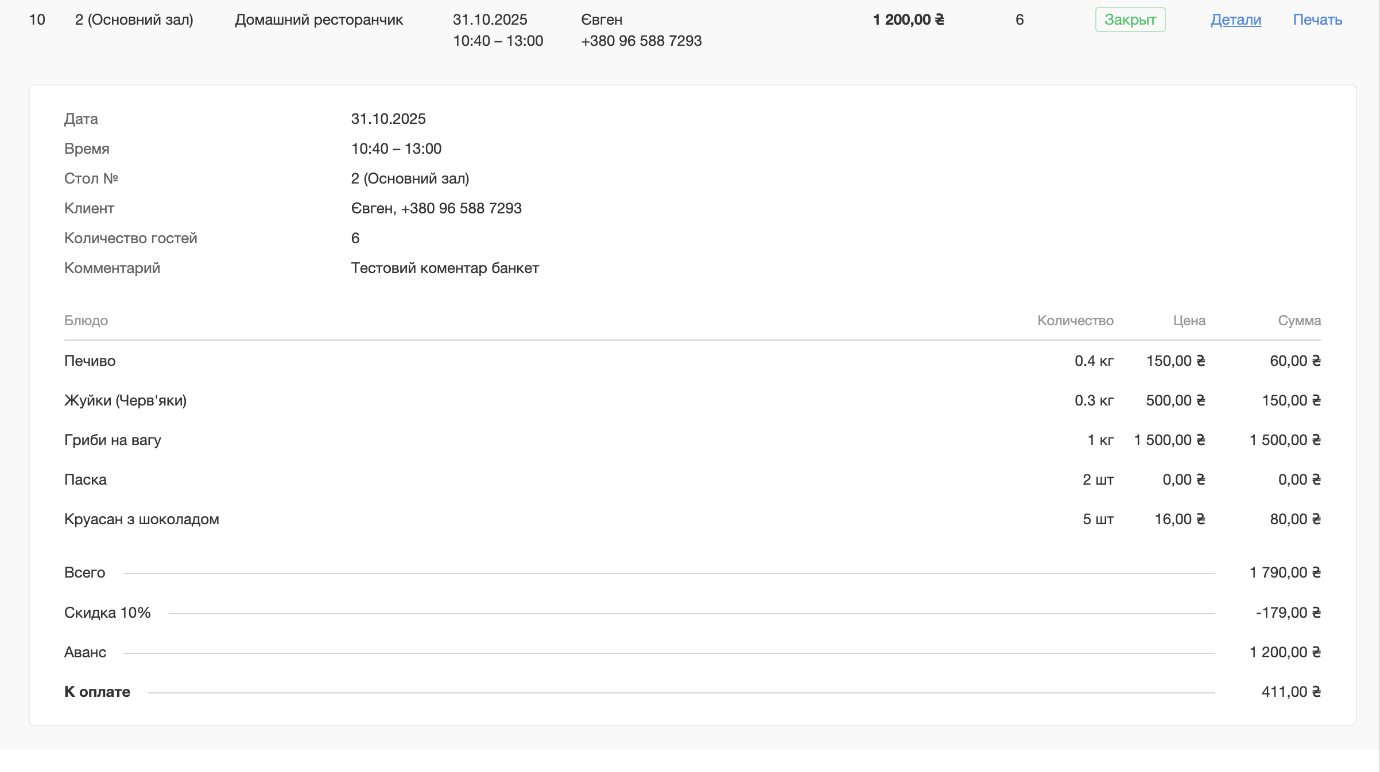The width and height of the screenshot is (1380, 772).
Task: Click the Аванс amount 1 200,00 ₴
Action: click(x=1285, y=652)
